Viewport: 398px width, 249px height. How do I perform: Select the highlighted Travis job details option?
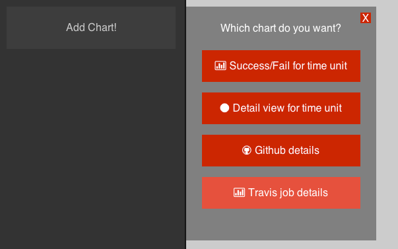[x=281, y=193]
